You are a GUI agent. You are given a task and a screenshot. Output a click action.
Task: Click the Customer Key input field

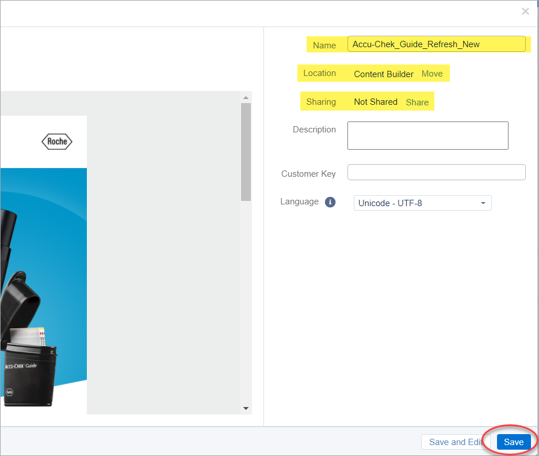click(436, 172)
